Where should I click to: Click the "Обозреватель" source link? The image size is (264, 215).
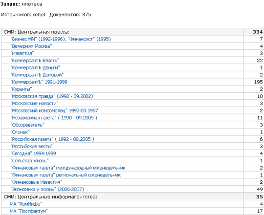click(x=27, y=125)
